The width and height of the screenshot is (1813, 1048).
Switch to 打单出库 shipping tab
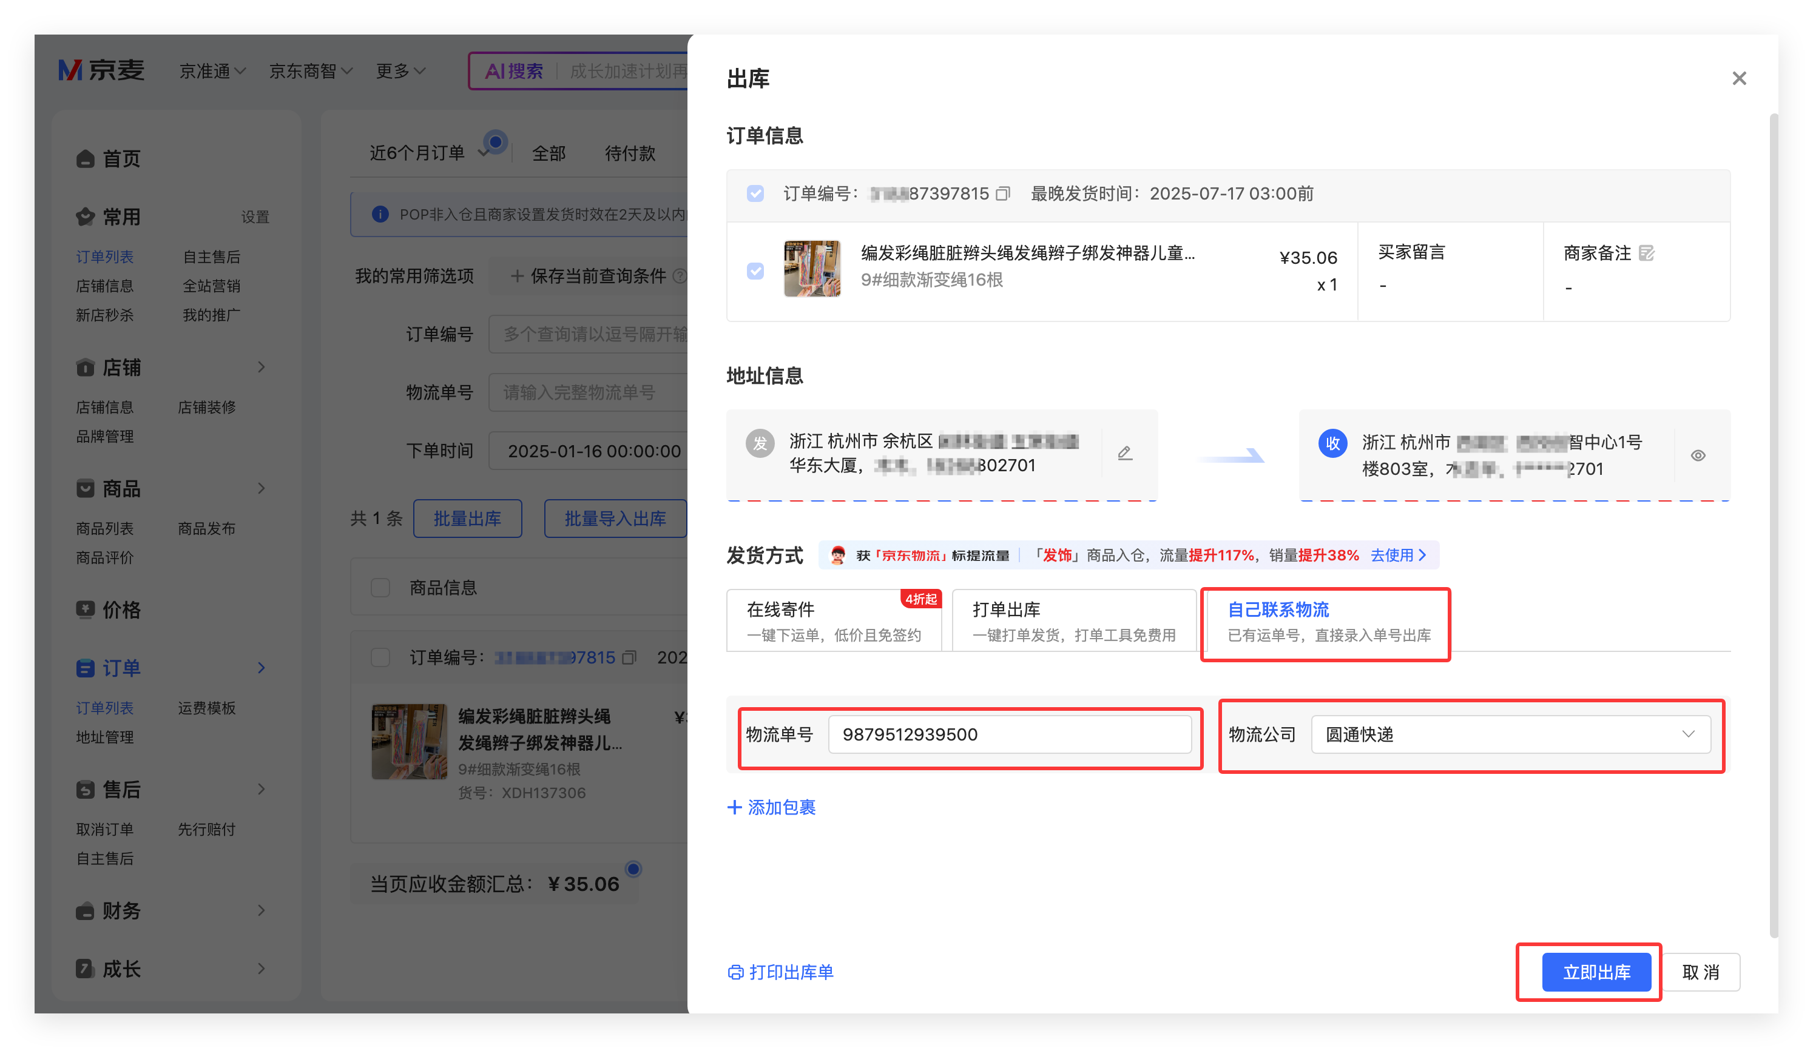pyautogui.click(x=1073, y=621)
